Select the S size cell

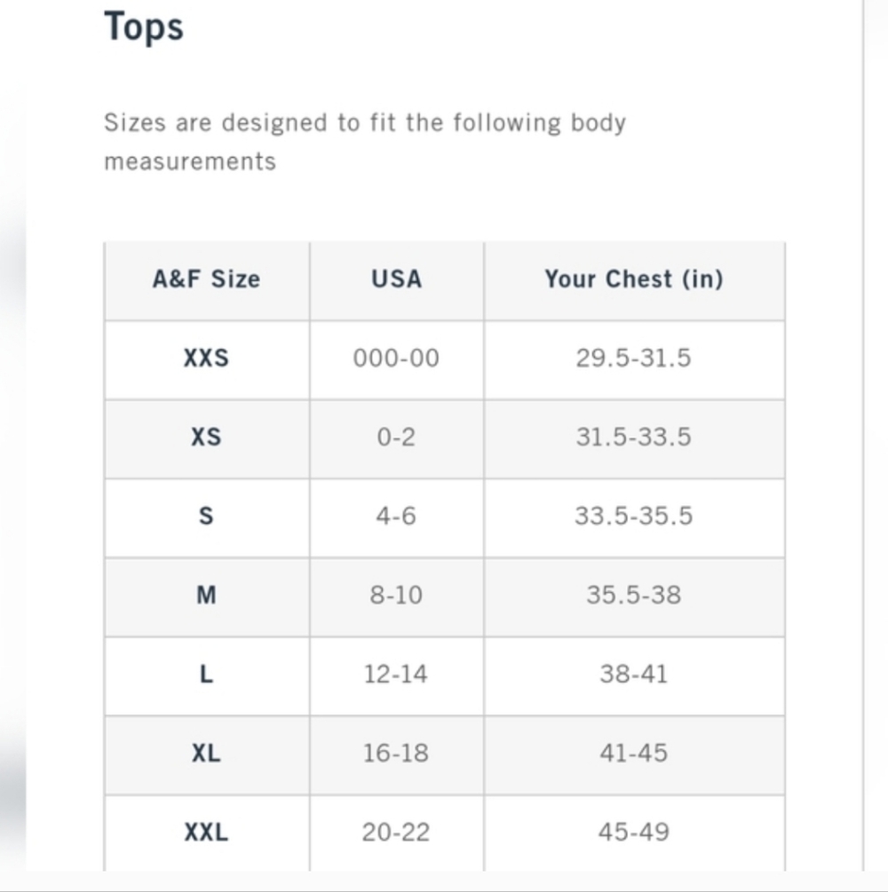tap(206, 517)
